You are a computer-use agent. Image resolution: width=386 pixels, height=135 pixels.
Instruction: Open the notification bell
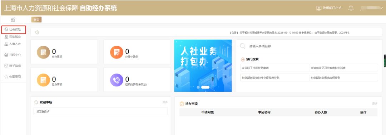tap(351, 8)
